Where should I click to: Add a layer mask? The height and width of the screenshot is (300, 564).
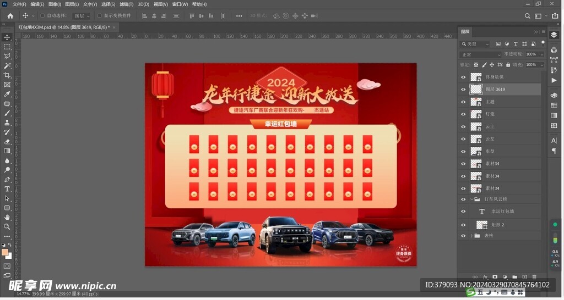click(x=495, y=277)
